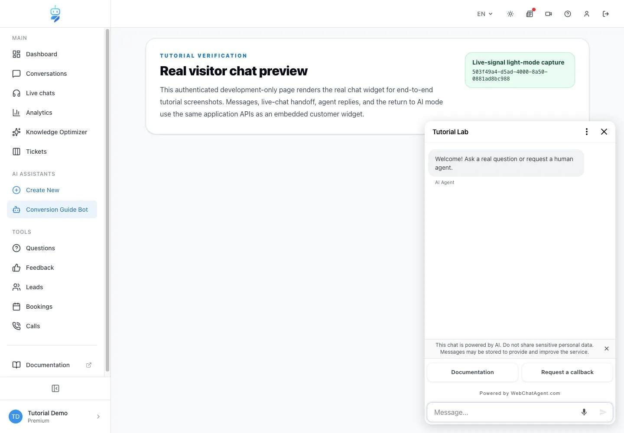The height and width of the screenshot is (433, 624).
Task: Dismiss the AI disclaimer notice
Action: pyautogui.click(x=607, y=349)
